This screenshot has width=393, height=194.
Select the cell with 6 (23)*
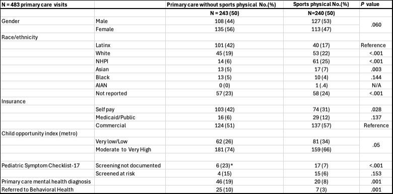click(x=225, y=165)
